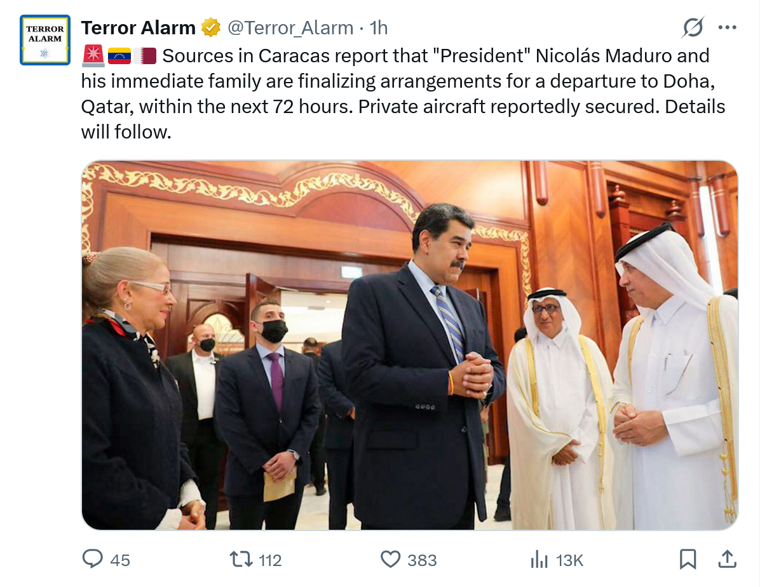Click the reply speech bubble icon

93,559
